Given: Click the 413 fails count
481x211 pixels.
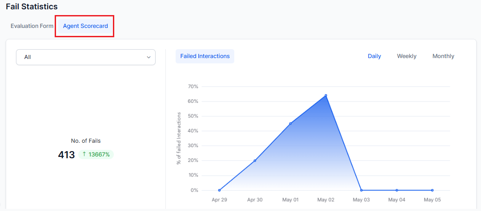Looking at the screenshot, I should [66, 155].
